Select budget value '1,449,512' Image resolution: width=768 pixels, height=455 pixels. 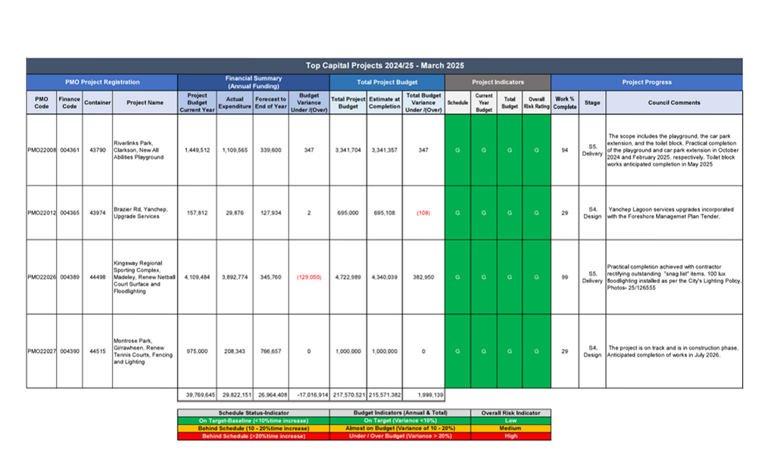tap(197, 151)
